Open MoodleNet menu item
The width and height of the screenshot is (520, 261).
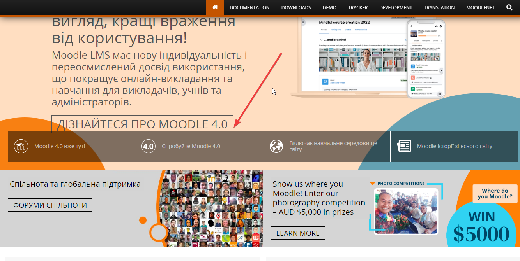coord(481,7)
